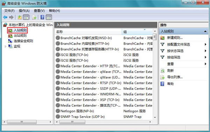Open submenu arrow beside 按组筛选
Screen dimensions: 210x132
click(x=205, y=57)
